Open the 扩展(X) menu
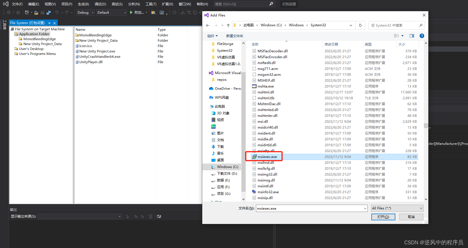The height and width of the screenshot is (248, 468). pyautogui.click(x=167, y=4)
